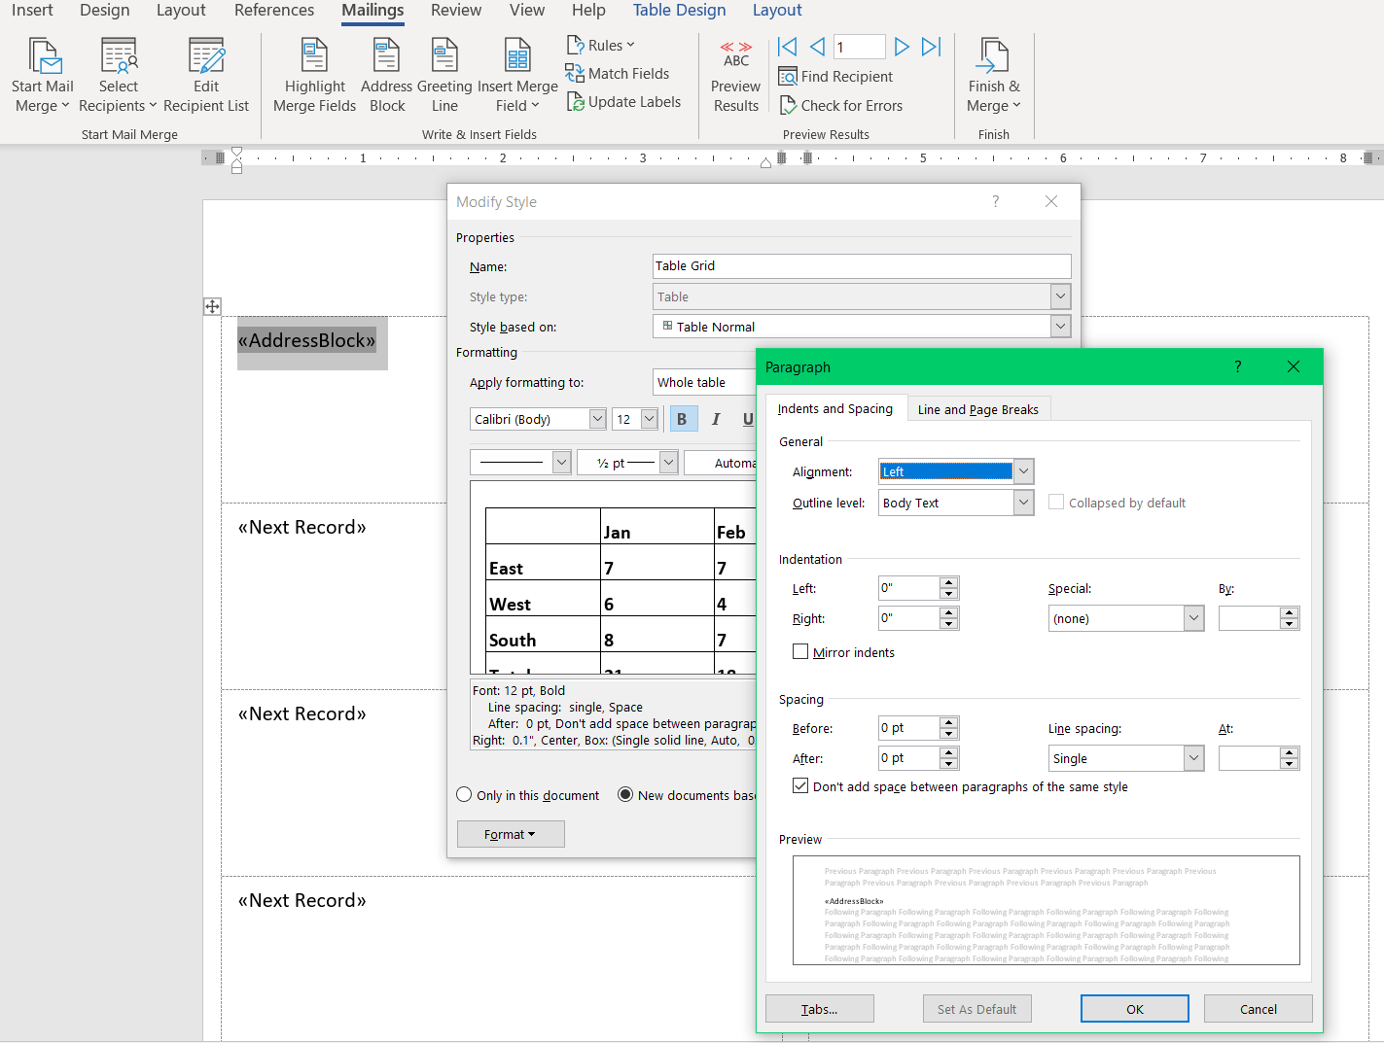Go to last record arrow
Viewport: 1384px width, 1043px height.
point(931,47)
